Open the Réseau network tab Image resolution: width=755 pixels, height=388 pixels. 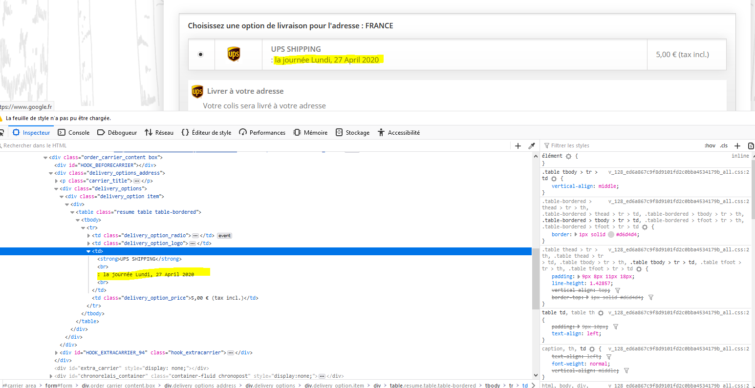click(x=159, y=132)
